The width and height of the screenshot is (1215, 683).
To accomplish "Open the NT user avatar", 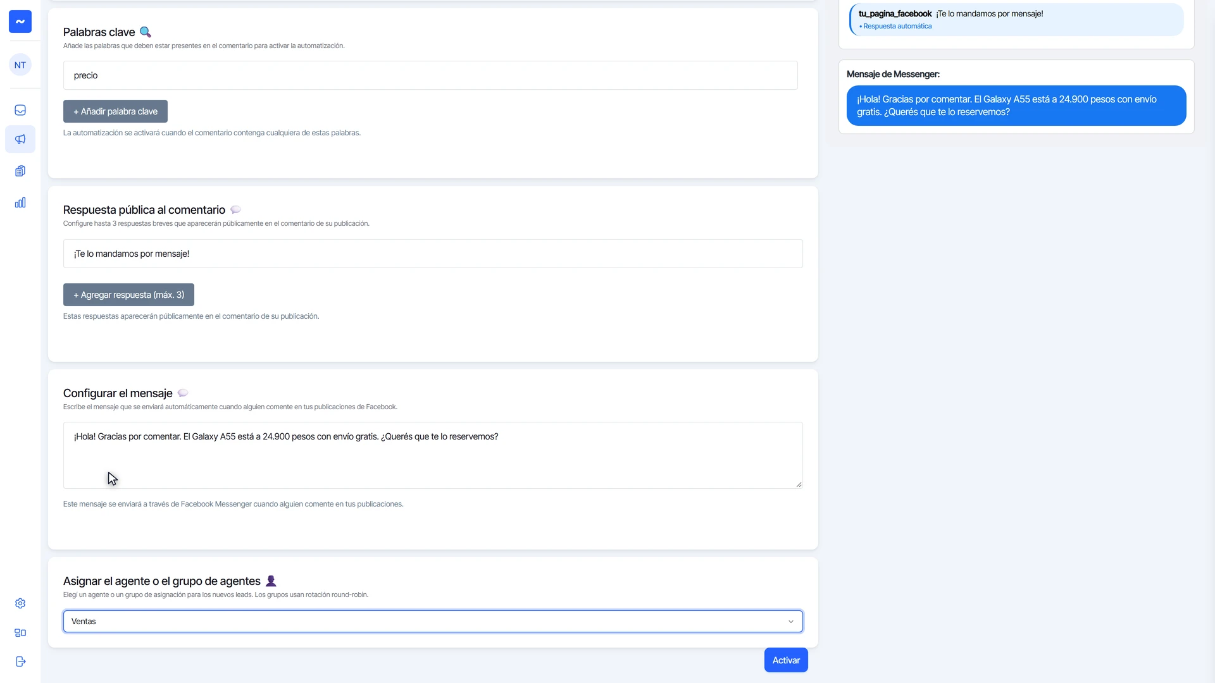I will click(20, 65).
